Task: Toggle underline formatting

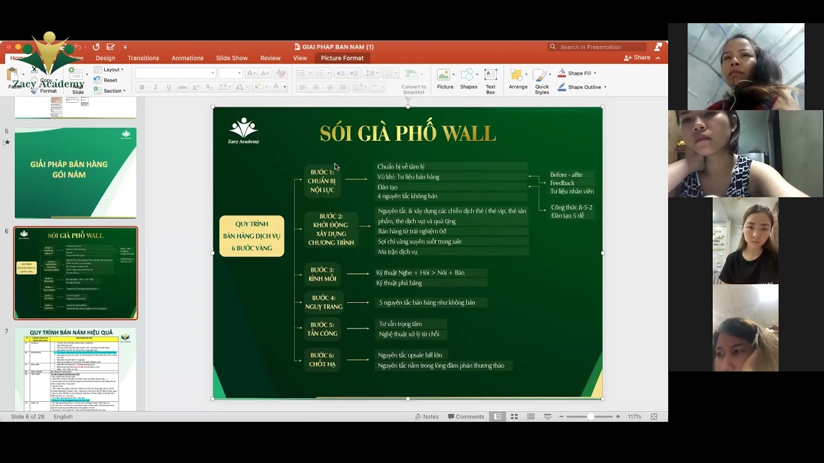Action: tap(169, 87)
